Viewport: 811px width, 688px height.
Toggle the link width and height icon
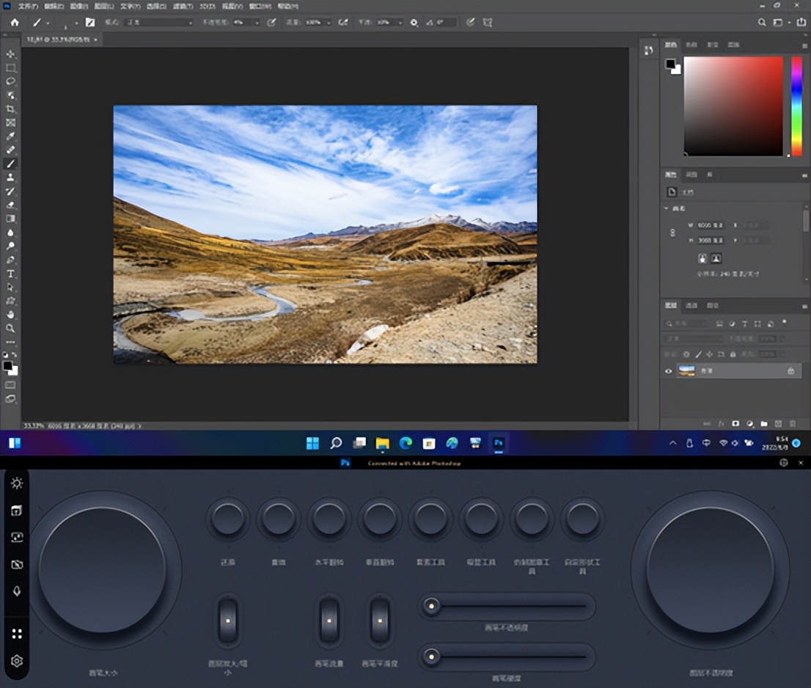(x=673, y=233)
